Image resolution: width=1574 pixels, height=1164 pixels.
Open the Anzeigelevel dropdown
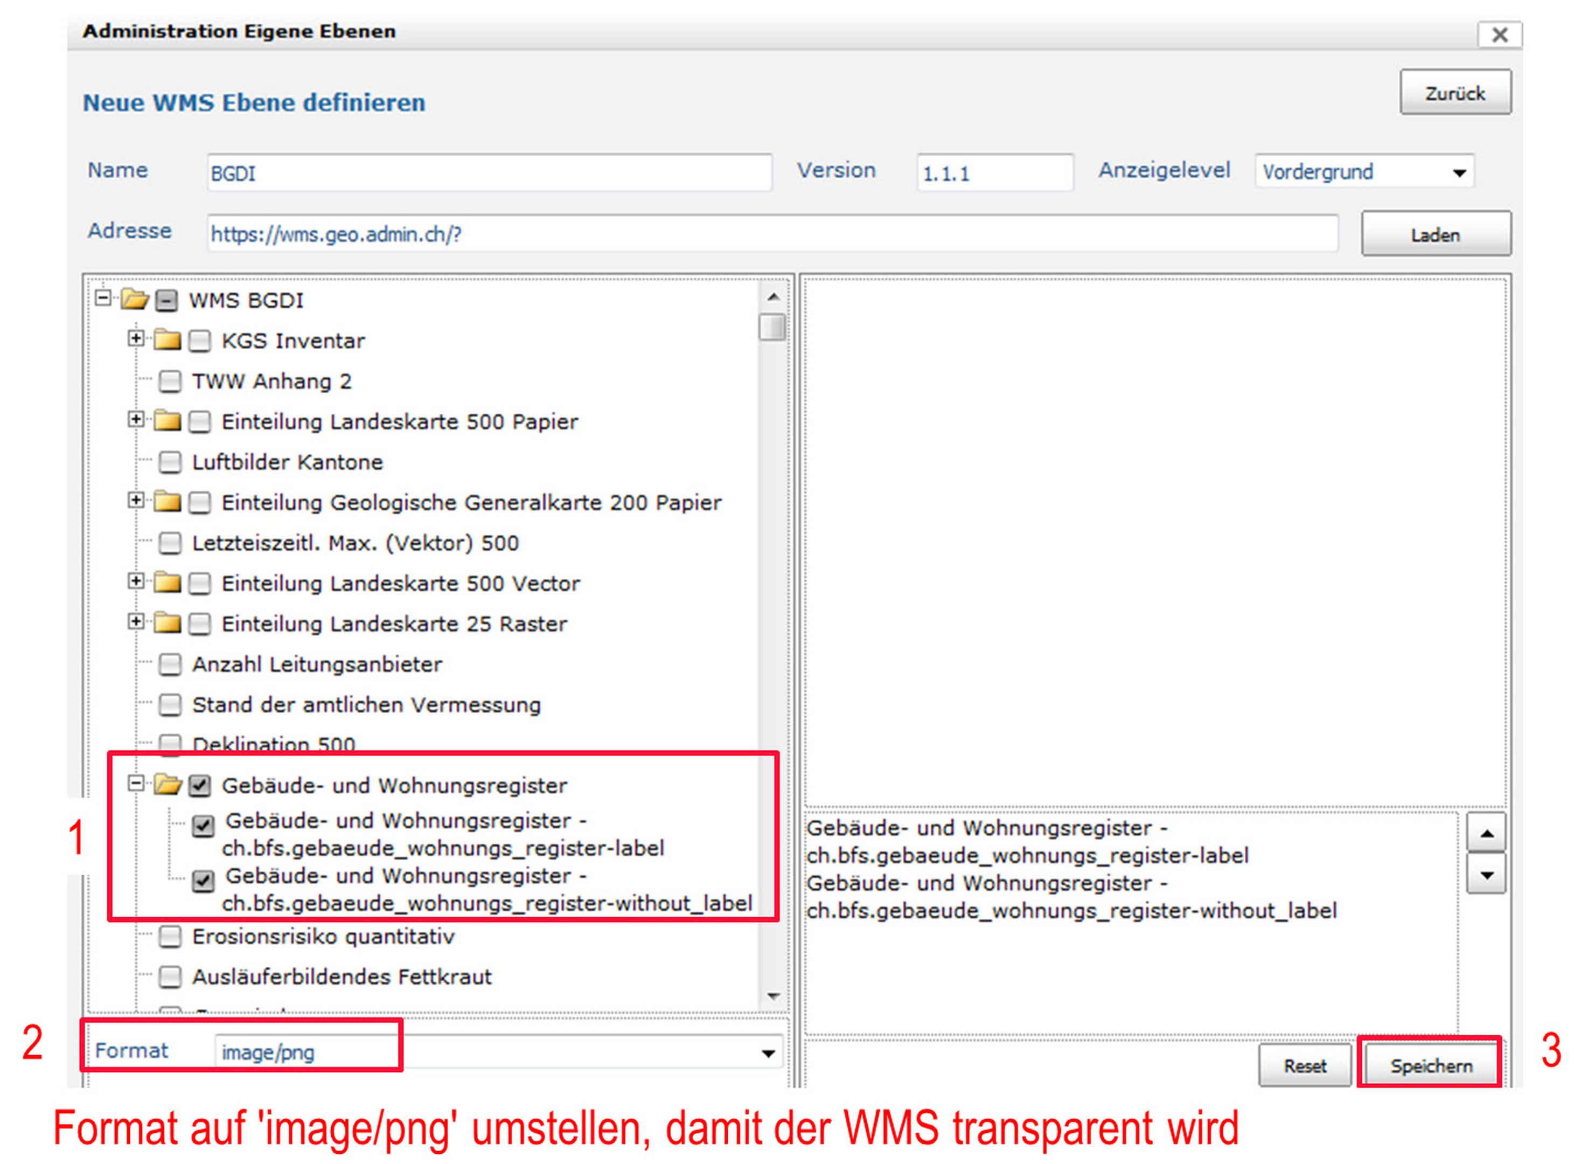1459,172
